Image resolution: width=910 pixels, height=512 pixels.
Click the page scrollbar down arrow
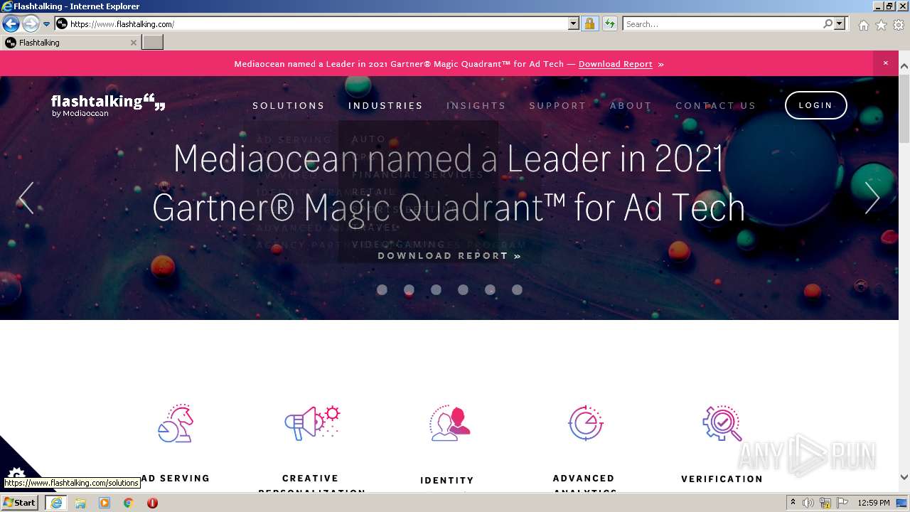point(904,478)
